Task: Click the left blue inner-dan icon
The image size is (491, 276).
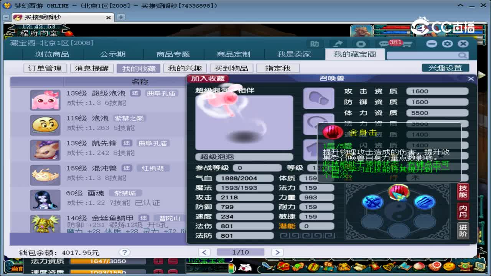Action: (x=373, y=202)
